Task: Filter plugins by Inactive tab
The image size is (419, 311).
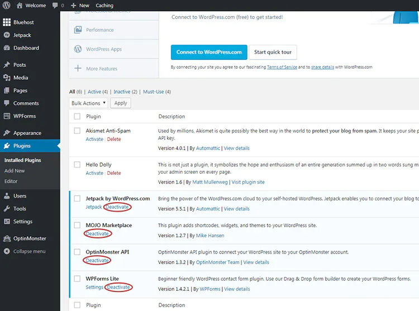Action: [x=122, y=92]
